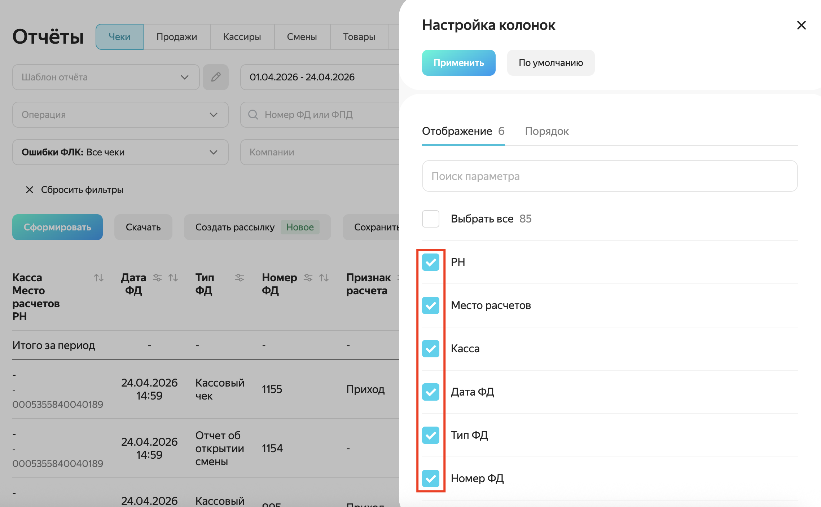Toggle the Выбрать все checkbox
Image resolution: width=821 pixels, height=507 pixels.
point(431,219)
